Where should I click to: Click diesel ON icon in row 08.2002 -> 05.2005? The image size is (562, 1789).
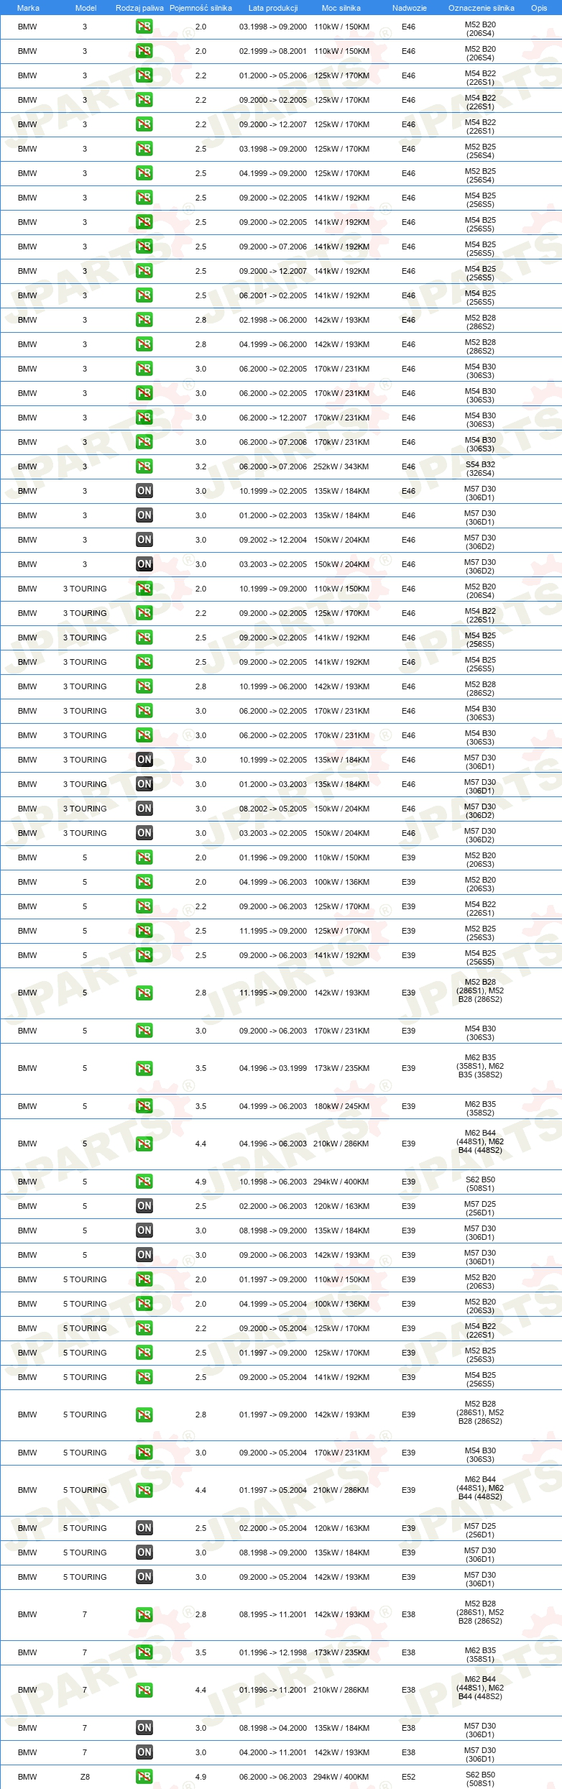click(144, 809)
